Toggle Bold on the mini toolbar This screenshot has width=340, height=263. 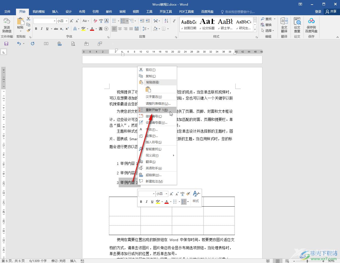[x=141, y=202]
